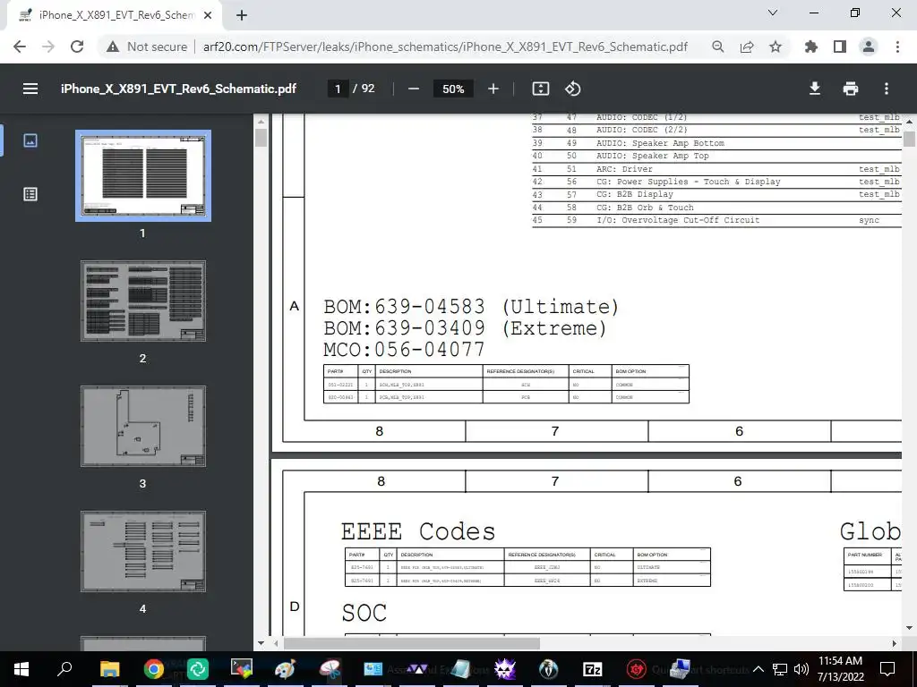
Task: Open network status in system tray
Action: (780, 669)
